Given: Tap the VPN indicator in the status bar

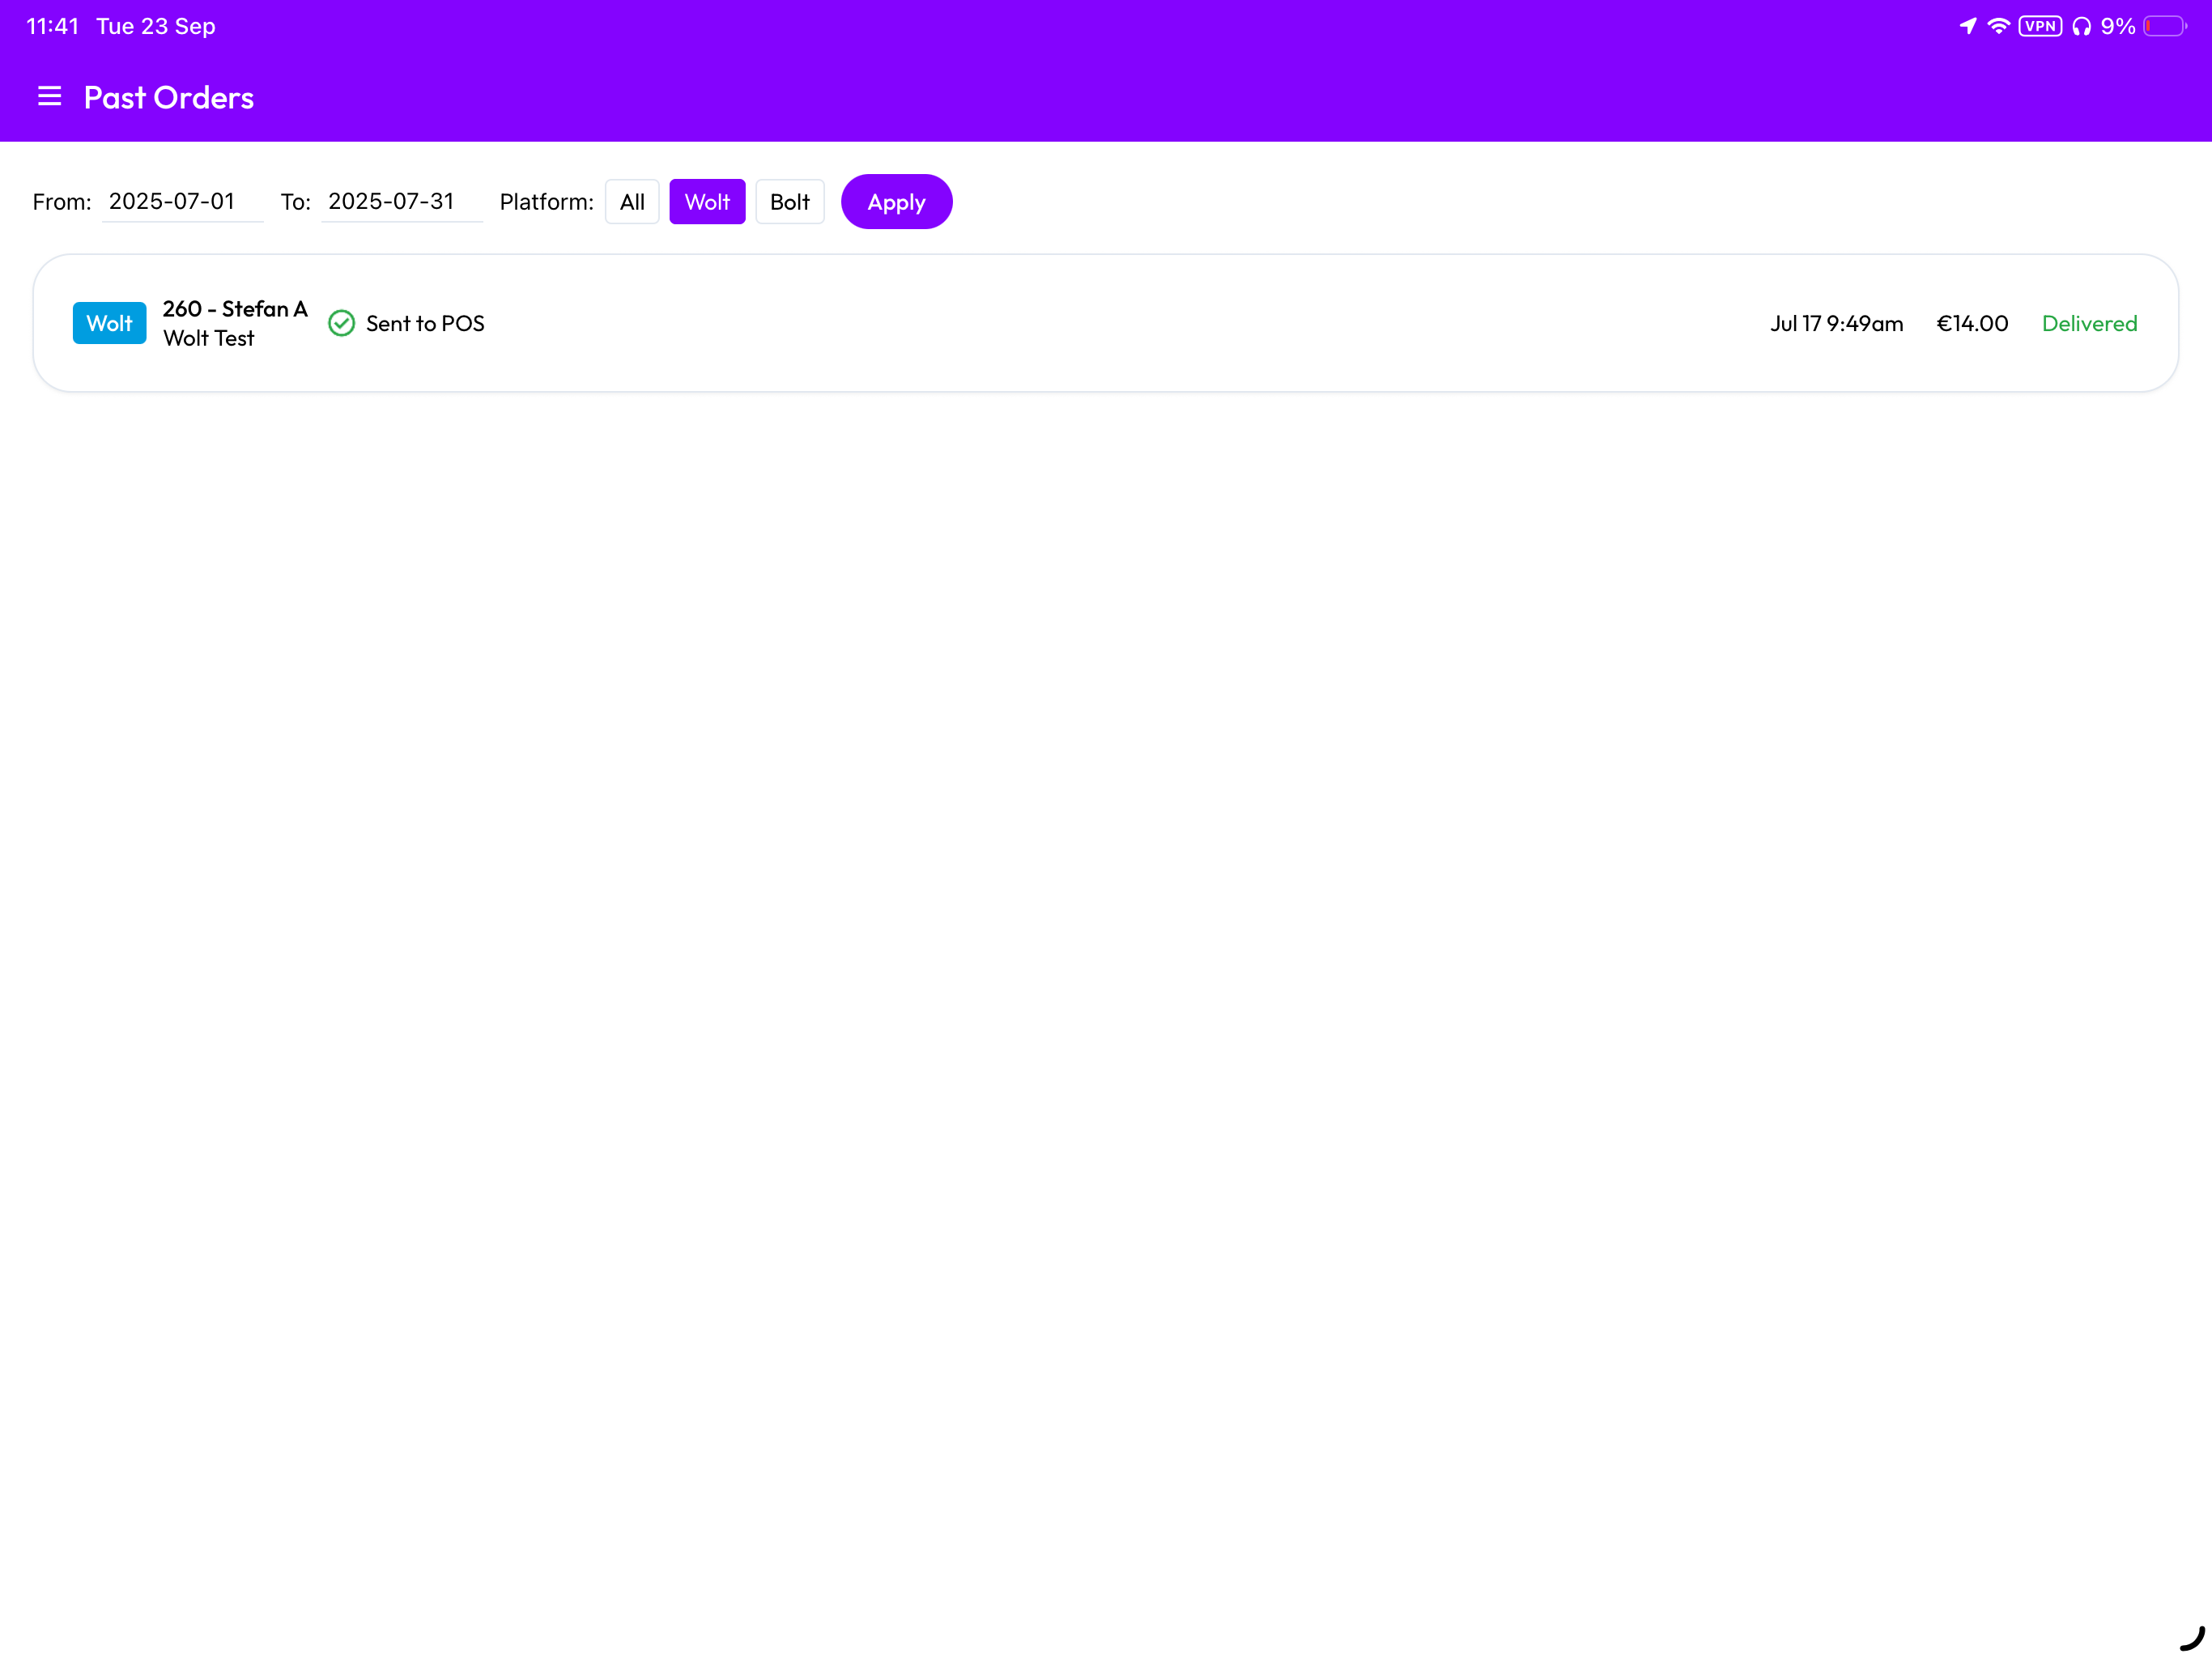Looking at the screenshot, I should coord(2040,26).
